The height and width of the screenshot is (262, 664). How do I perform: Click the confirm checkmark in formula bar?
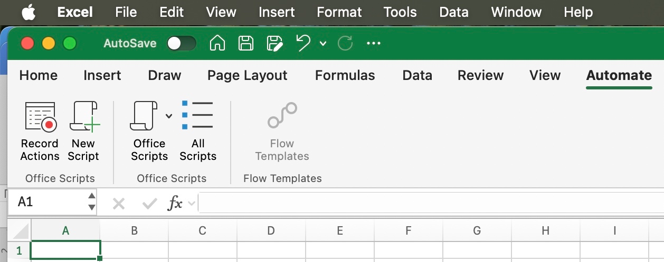point(150,203)
